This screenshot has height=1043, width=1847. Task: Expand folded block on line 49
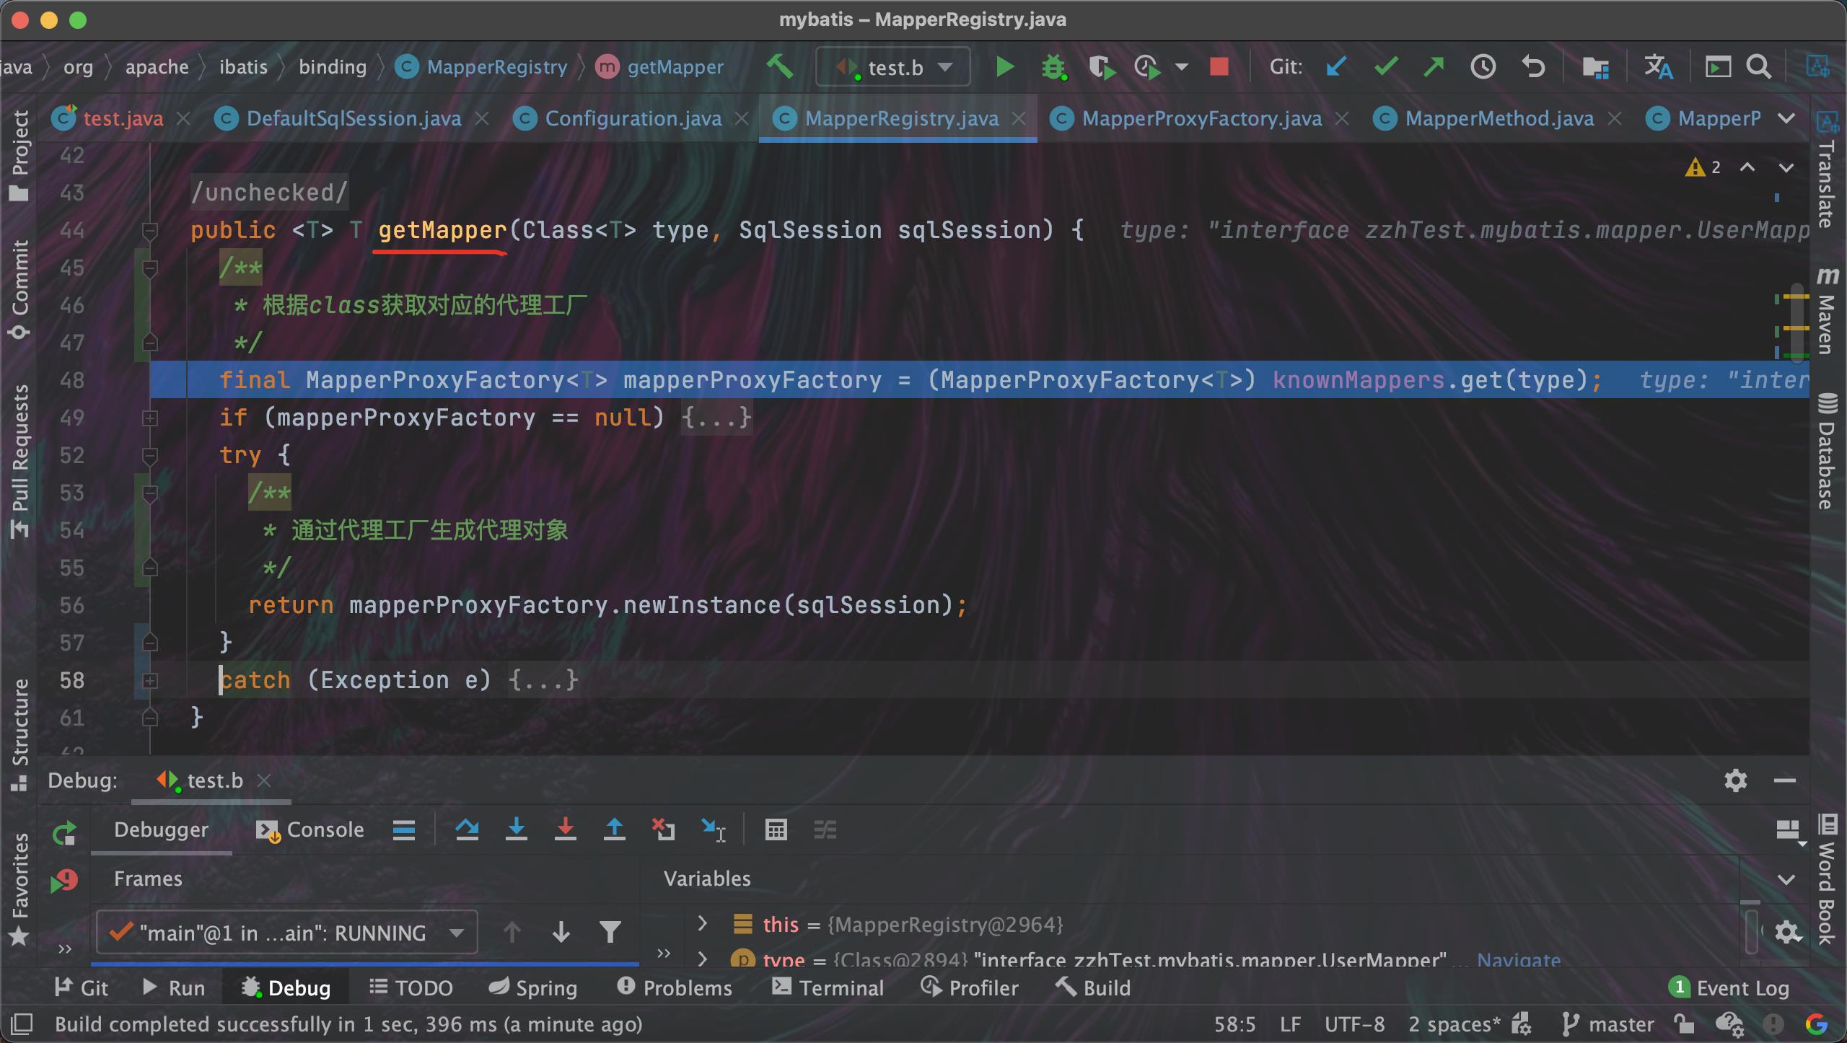click(x=150, y=418)
